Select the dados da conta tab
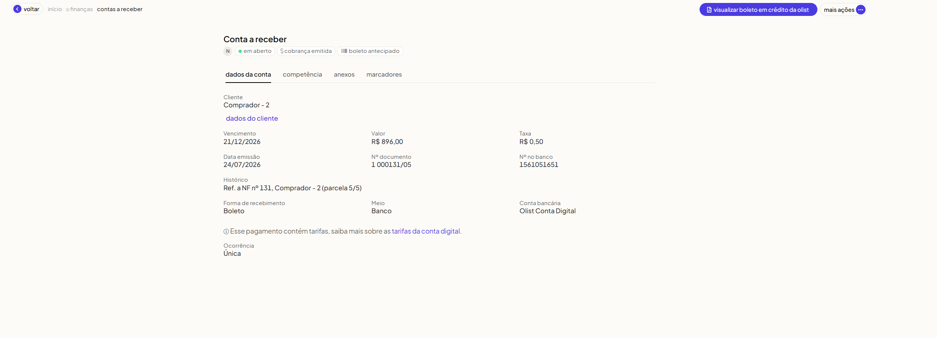 [248, 74]
